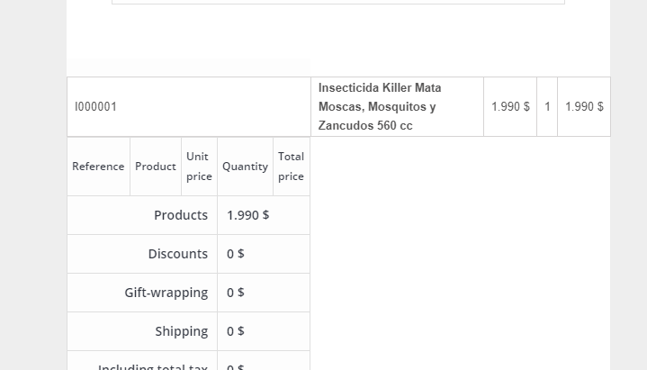Click the empty box at the page top

click(337, 2)
